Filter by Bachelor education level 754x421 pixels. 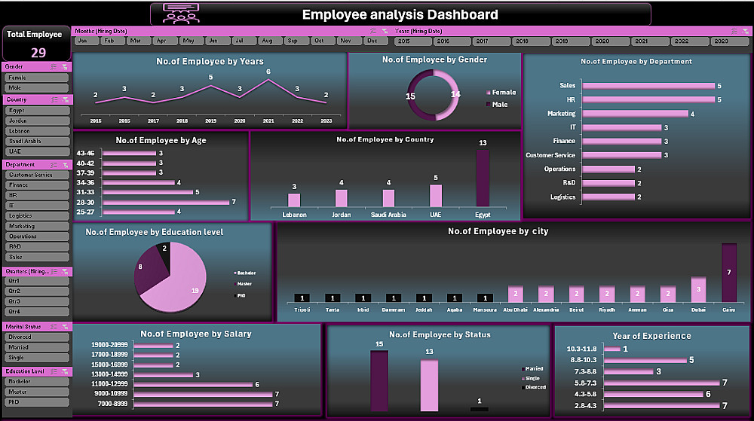click(x=36, y=382)
